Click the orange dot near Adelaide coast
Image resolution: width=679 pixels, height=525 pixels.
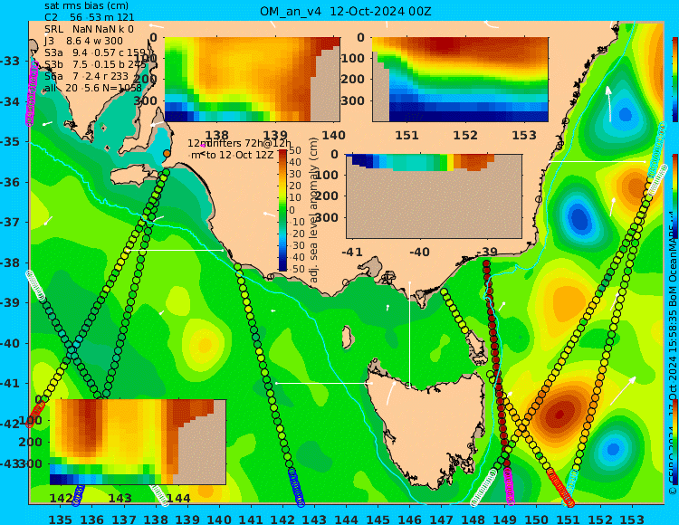tap(167, 153)
